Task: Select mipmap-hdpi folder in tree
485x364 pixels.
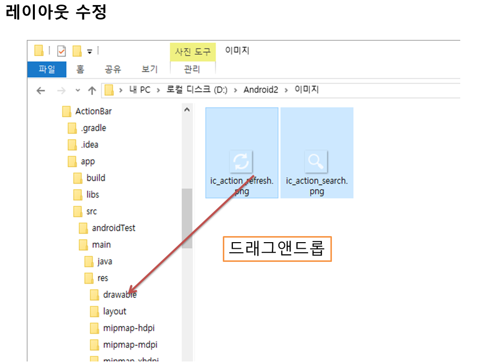Action: click(x=129, y=328)
